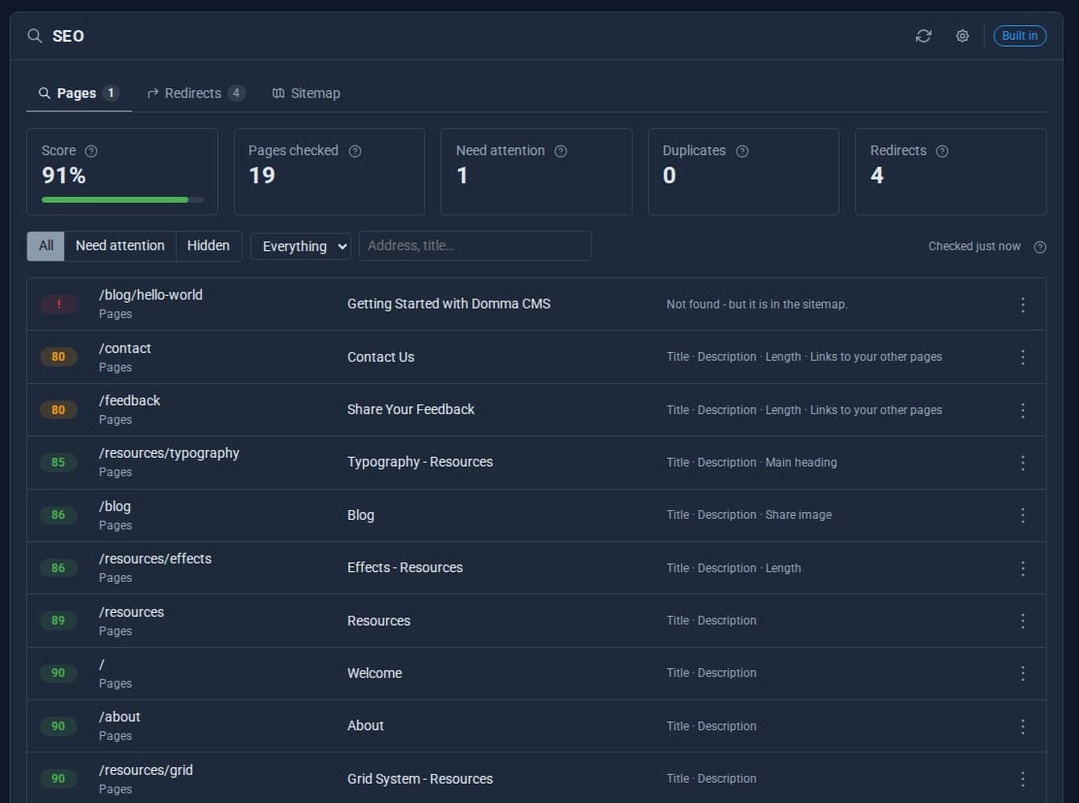This screenshot has height=803, width=1079.
Task: Open actions menu for /resources/typography row
Action: point(1023,463)
